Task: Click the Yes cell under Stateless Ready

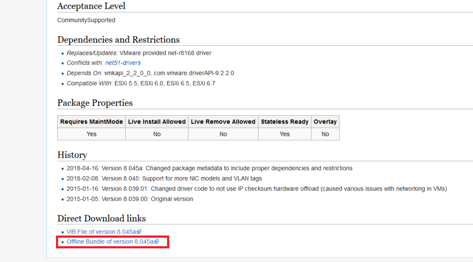Action: (285, 134)
